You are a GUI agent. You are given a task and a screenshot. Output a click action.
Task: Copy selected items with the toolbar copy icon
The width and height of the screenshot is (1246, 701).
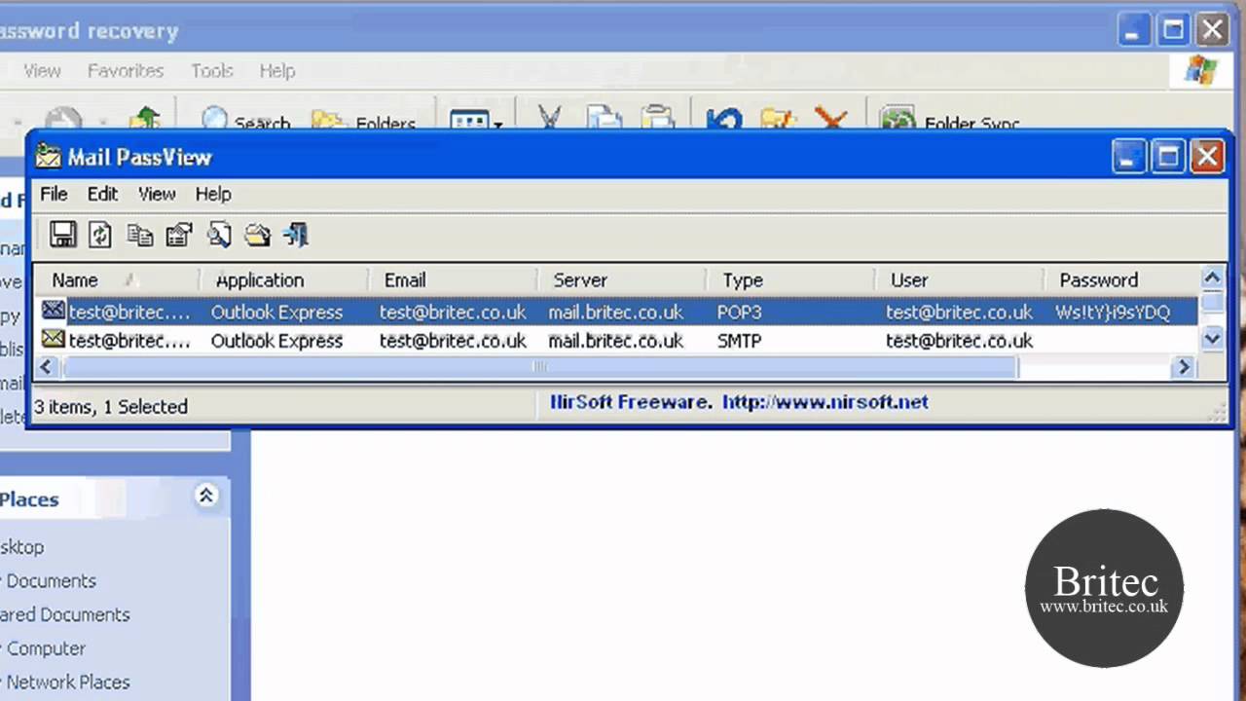pos(140,235)
